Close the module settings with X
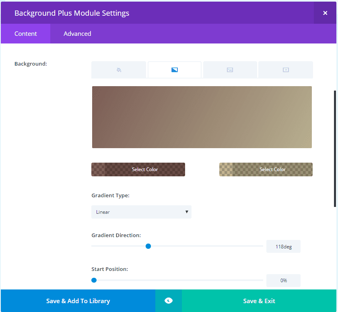Image resolution: width=338 pixels, height=312 pixels. [325, 13]
